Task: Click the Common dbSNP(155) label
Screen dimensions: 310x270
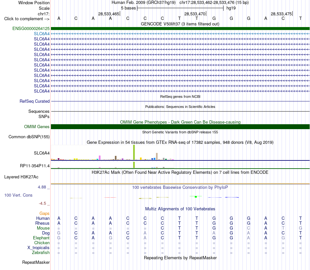Action: (29, 137)
